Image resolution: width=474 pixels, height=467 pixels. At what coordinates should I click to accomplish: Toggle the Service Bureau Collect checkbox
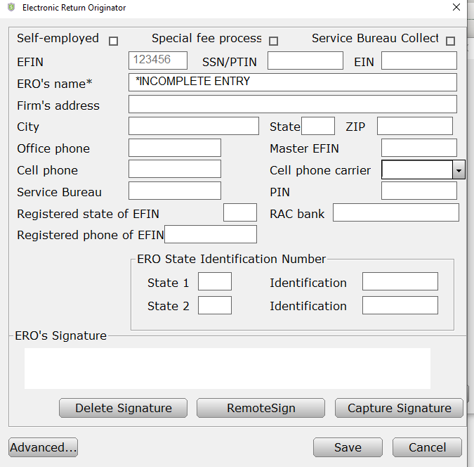coord(450,41)
